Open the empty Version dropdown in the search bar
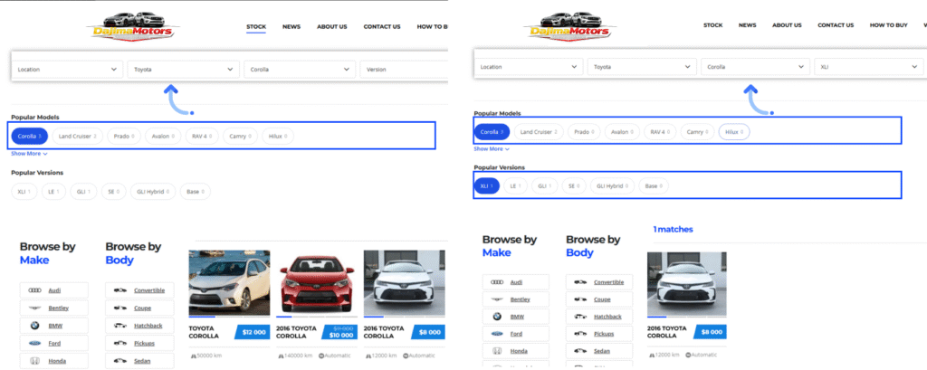This screenshot has width=927, height=370. 404,69
